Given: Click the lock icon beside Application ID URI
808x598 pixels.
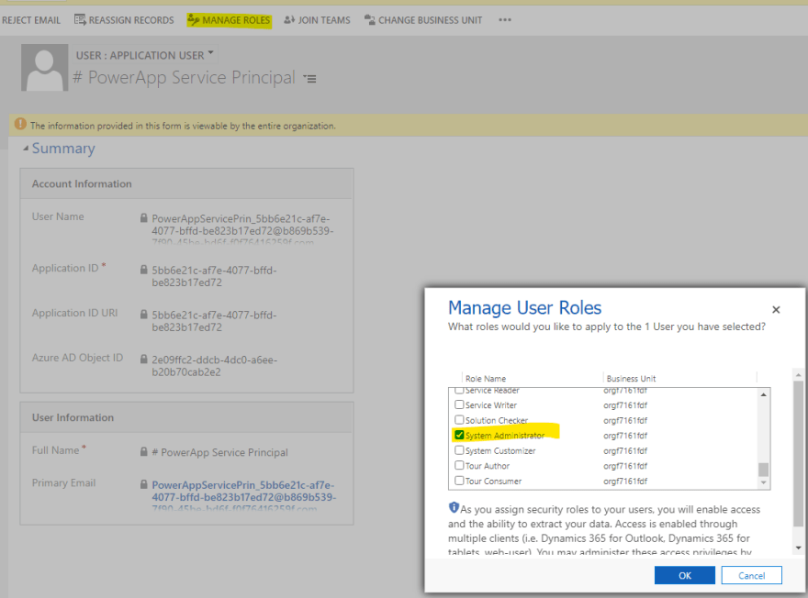Looking at the screenshot, I should click(x=144, y=315).
